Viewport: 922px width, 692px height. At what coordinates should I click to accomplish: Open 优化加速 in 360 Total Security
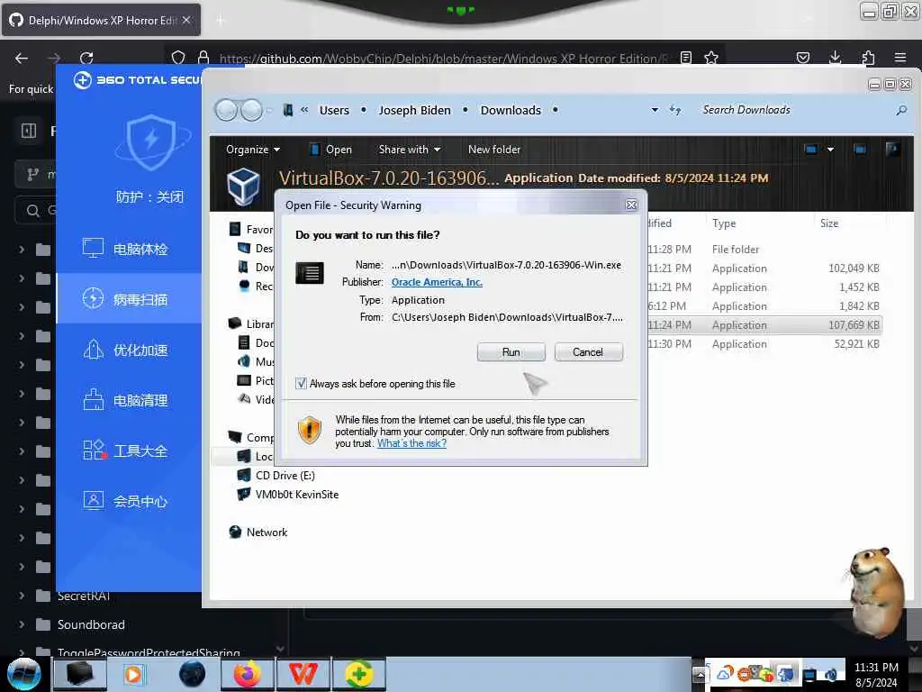pyautogui.click(x=129, y=350)
